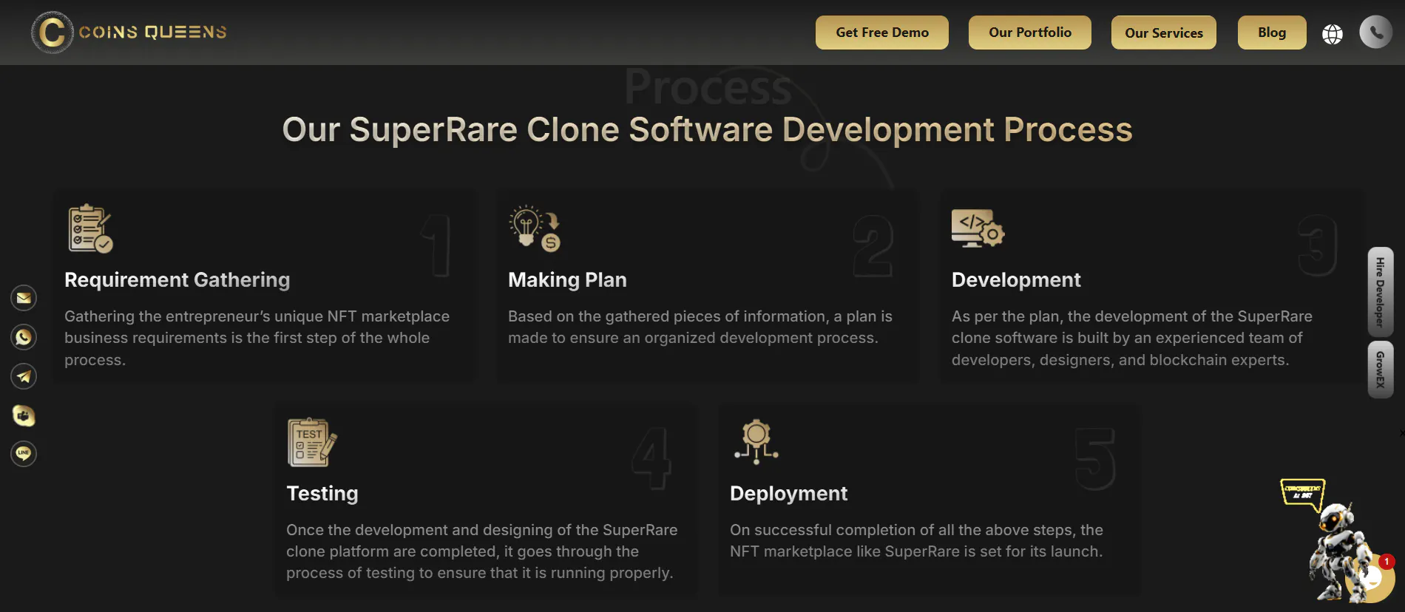Open the Our Services menu
1405x612 pixels.
click(1164, 33)
